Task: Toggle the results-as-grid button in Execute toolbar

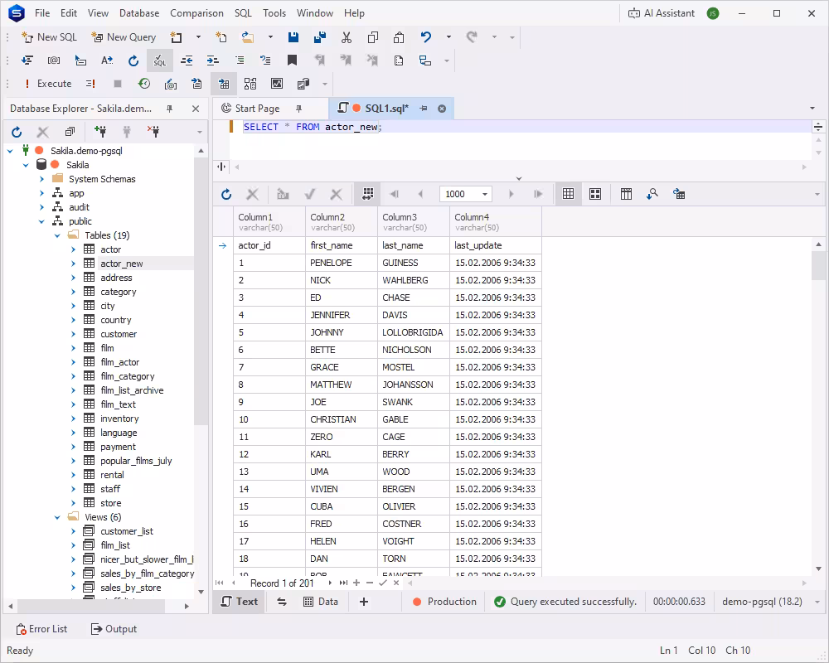Action: coord(224,84)
